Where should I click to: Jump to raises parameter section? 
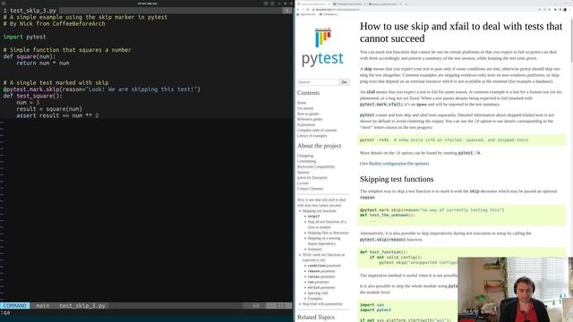coord(321,276)
